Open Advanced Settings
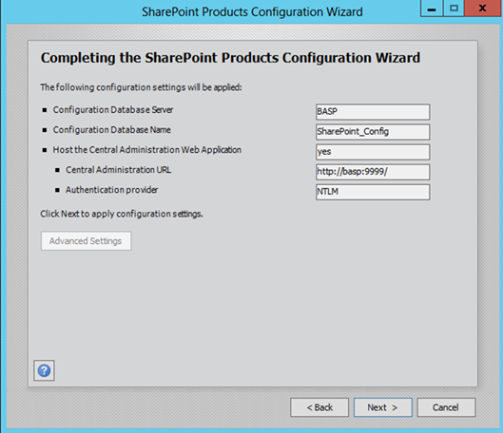The height and width of the screenshot is (433, 503). 86,241
